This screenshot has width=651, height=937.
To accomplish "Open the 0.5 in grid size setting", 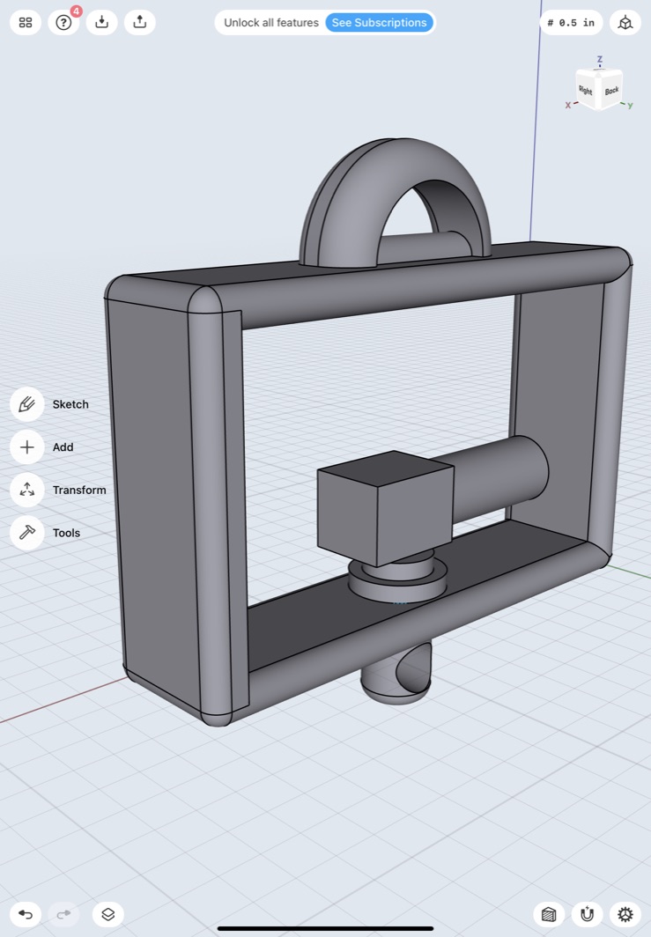I will click(x=571, y=23).
